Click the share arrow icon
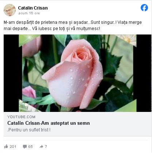 pyautogui.click(x=41, y=146)
